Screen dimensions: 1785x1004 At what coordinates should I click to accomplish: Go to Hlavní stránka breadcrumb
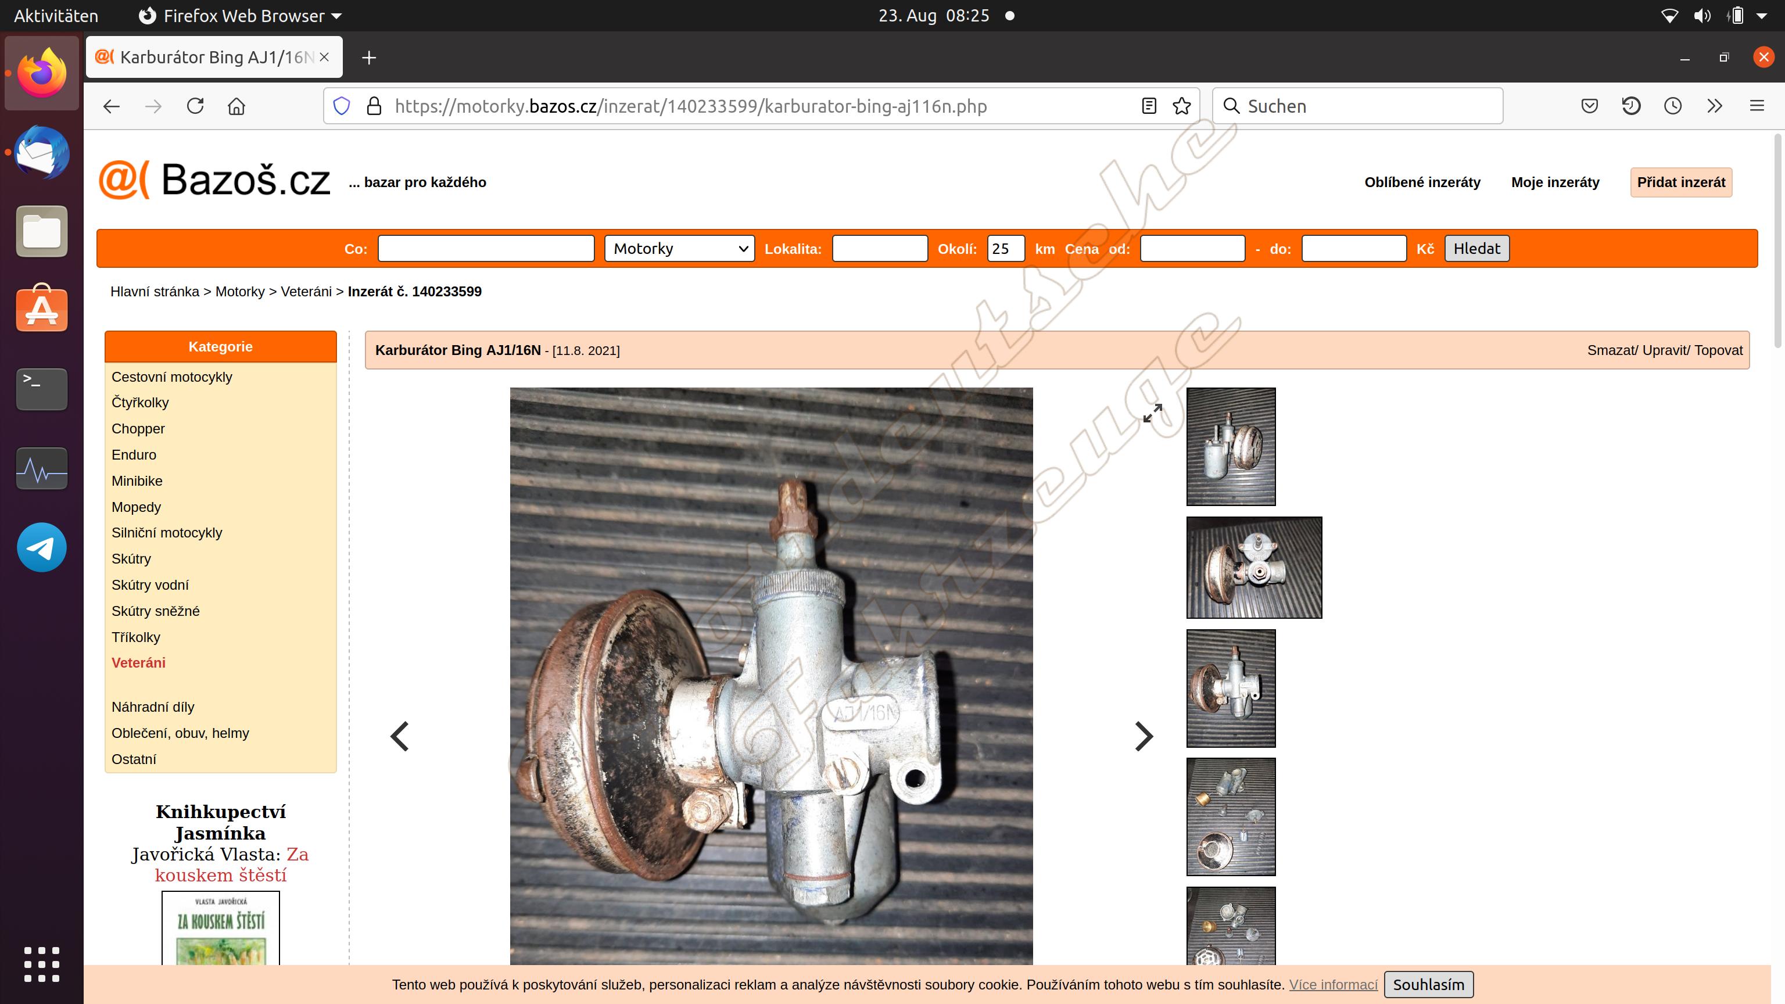pos(155,292)
